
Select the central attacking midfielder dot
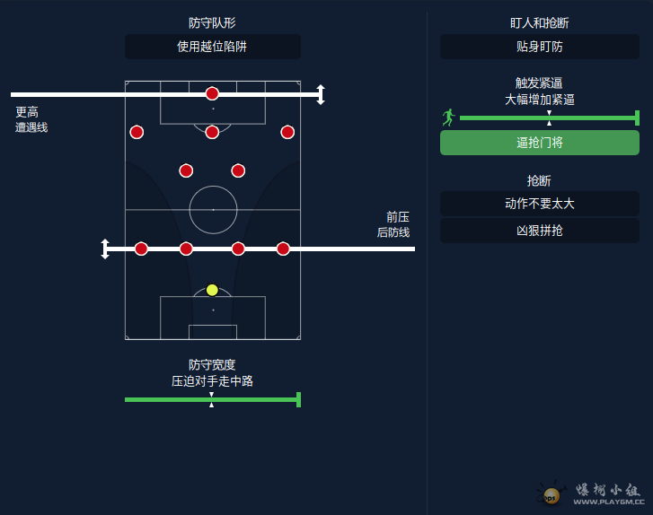point(212,132)
